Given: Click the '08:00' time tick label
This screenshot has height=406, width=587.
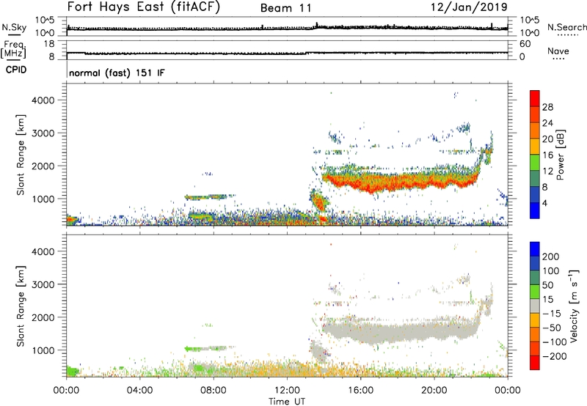Looking at the screenshot, I should (214, 391).
